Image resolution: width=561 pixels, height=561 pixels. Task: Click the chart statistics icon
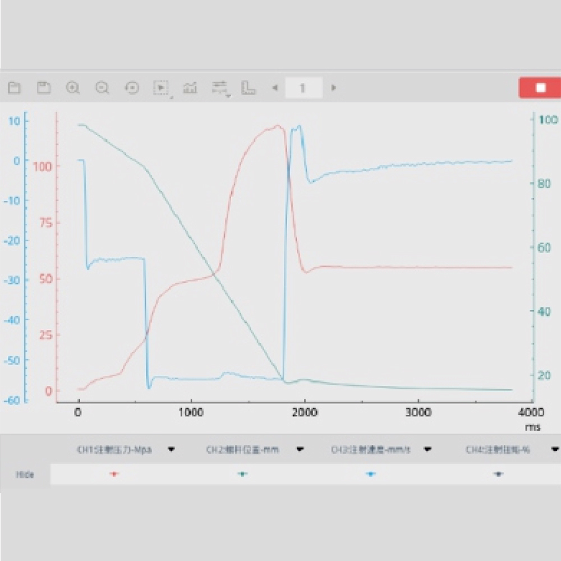(x=190, y=88)
